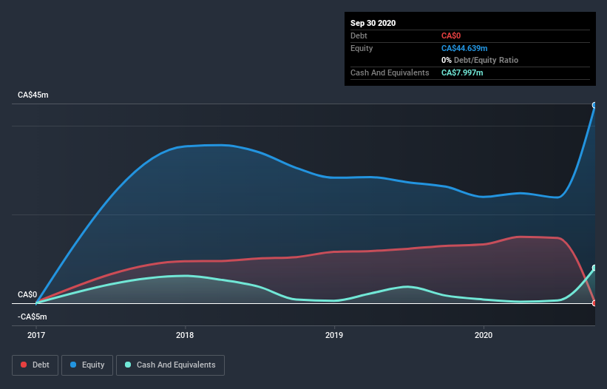Toggle the Debt legend button
The image size is (607, 389).
[35, 365]
